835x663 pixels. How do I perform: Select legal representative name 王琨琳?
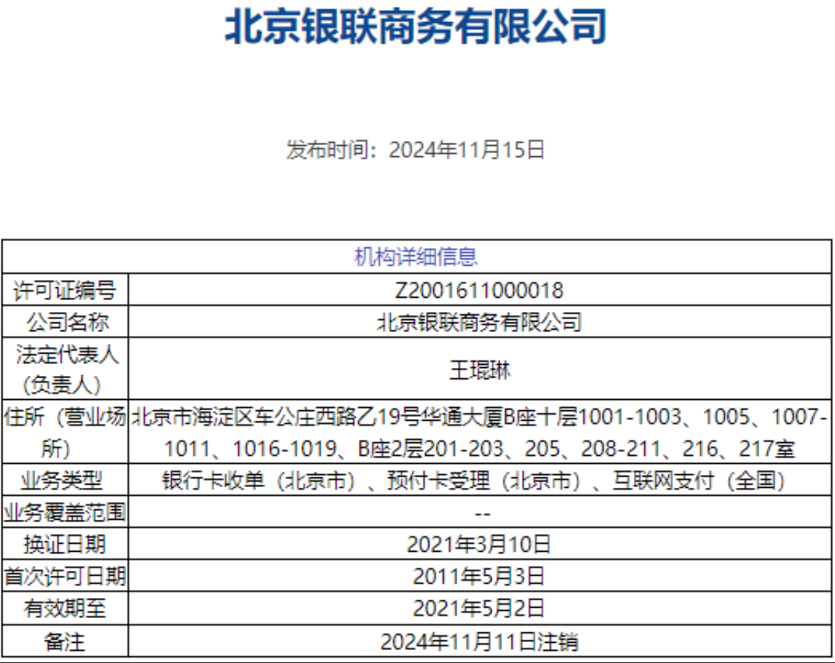point(479,370)
